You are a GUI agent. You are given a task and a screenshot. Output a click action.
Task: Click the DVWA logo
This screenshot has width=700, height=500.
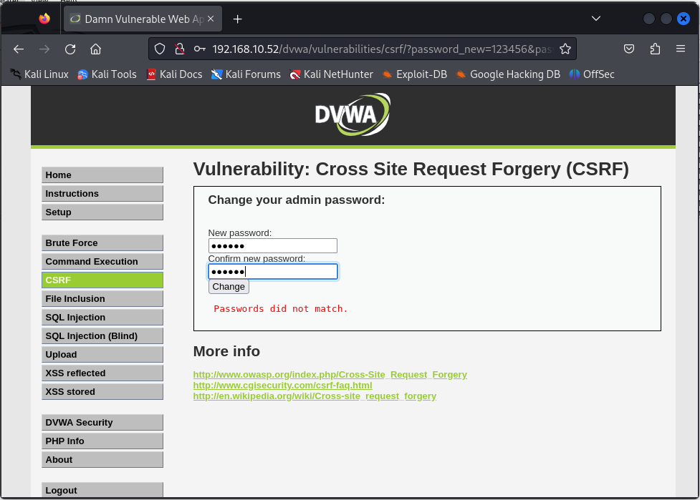click(x=353, y=114)
